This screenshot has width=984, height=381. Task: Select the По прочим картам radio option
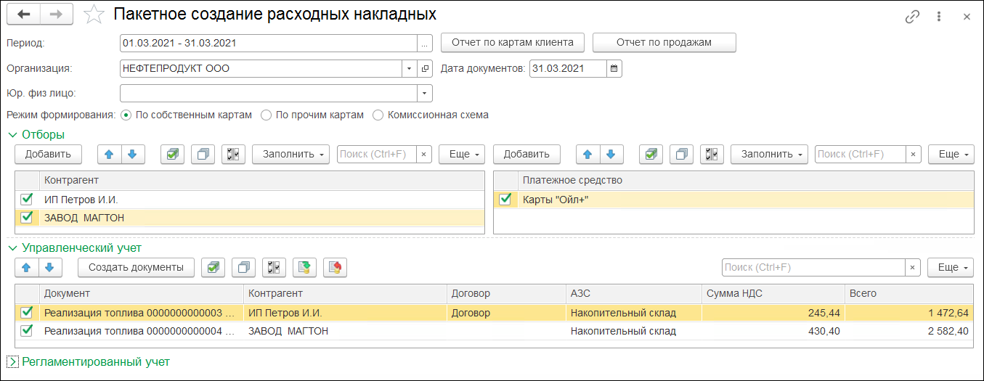[x=266, y=115]
